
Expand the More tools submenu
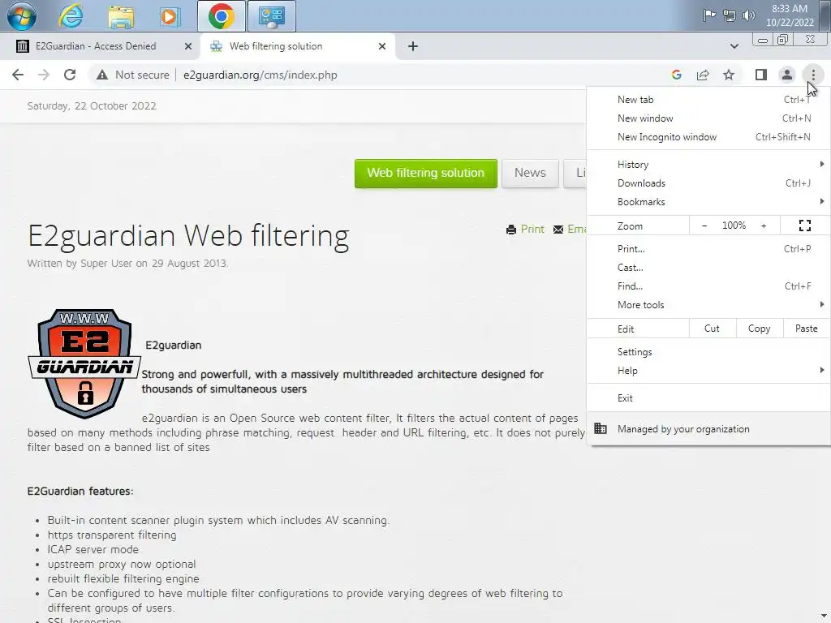[x=708, y=305]
